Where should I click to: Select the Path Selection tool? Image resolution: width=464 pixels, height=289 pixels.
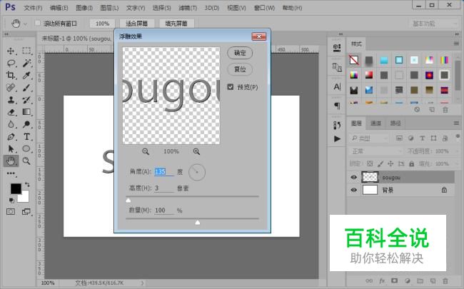(x=11, y=148)
